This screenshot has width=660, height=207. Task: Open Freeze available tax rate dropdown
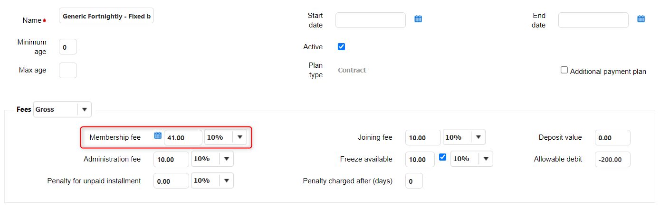(x=486, y=159)
